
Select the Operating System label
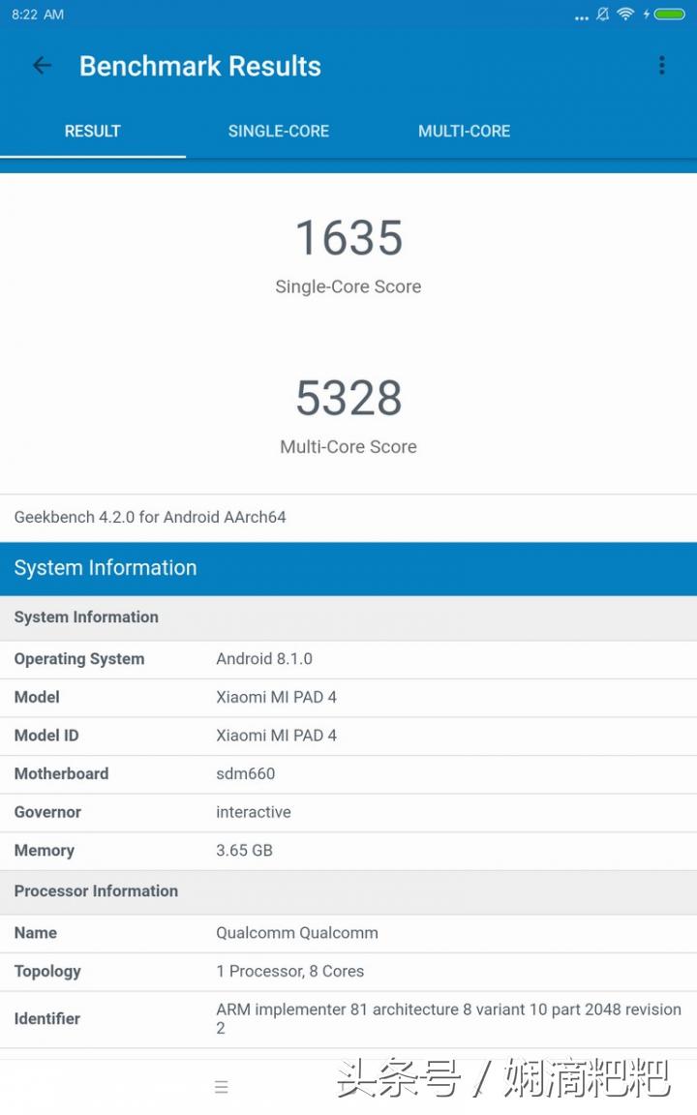79,659
